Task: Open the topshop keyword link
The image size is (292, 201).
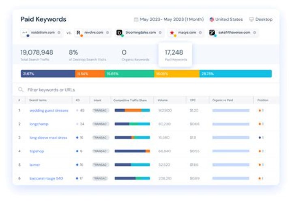Action: point(36,151)
